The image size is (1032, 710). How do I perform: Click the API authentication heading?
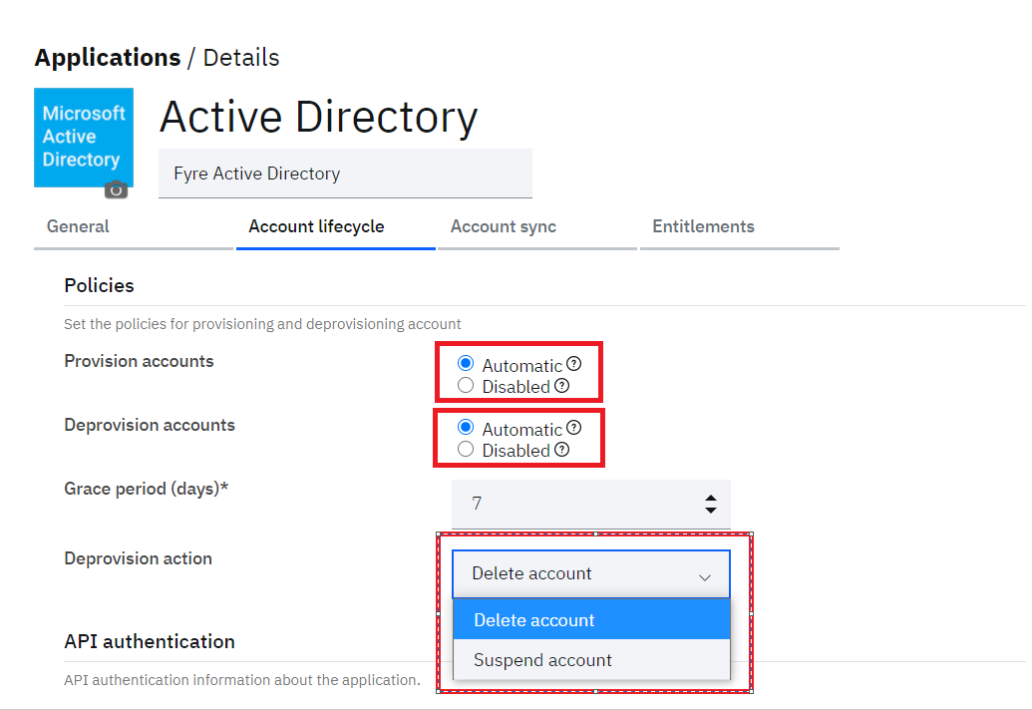(150, 641)
